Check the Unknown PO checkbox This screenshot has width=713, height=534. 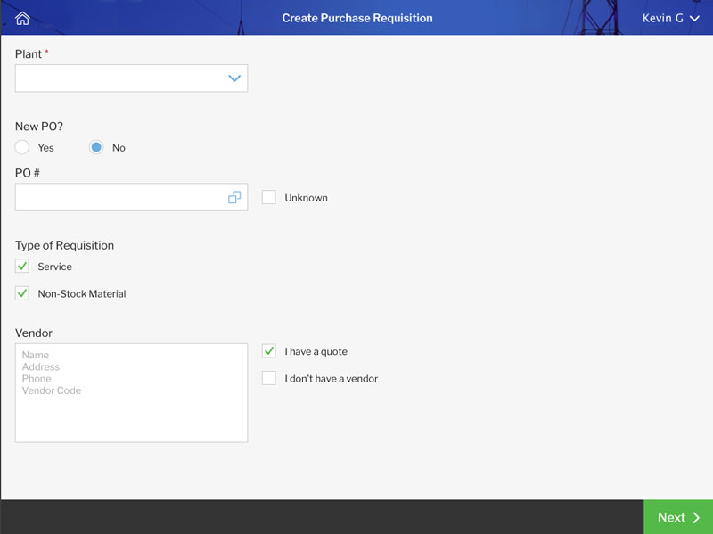pos(269,197)
